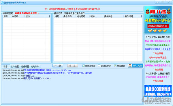Viewport: 173px width, 106px height.
Task: Close the application window
Action: pos(169,2)
